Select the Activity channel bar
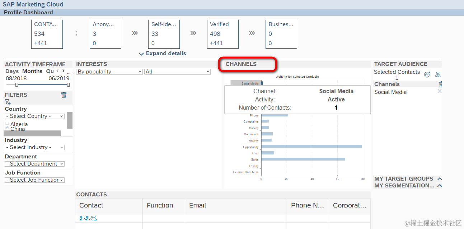Image resolution: width=464 pixels, height=229 pixels. pos(266,140)
